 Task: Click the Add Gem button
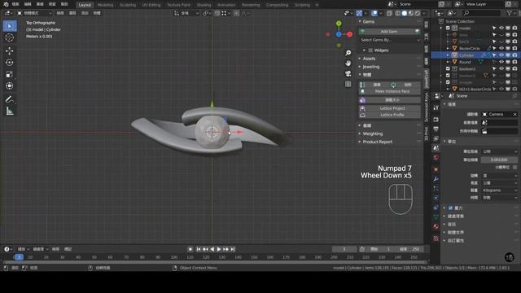tap(390, 31)
